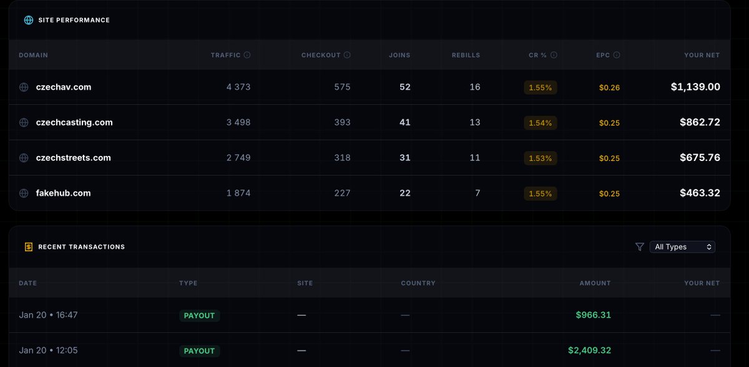This screenshot has width=749, height=367.
Task: Click the $675.76 net value
Action: pyautogui.click(x=700, y=158)
